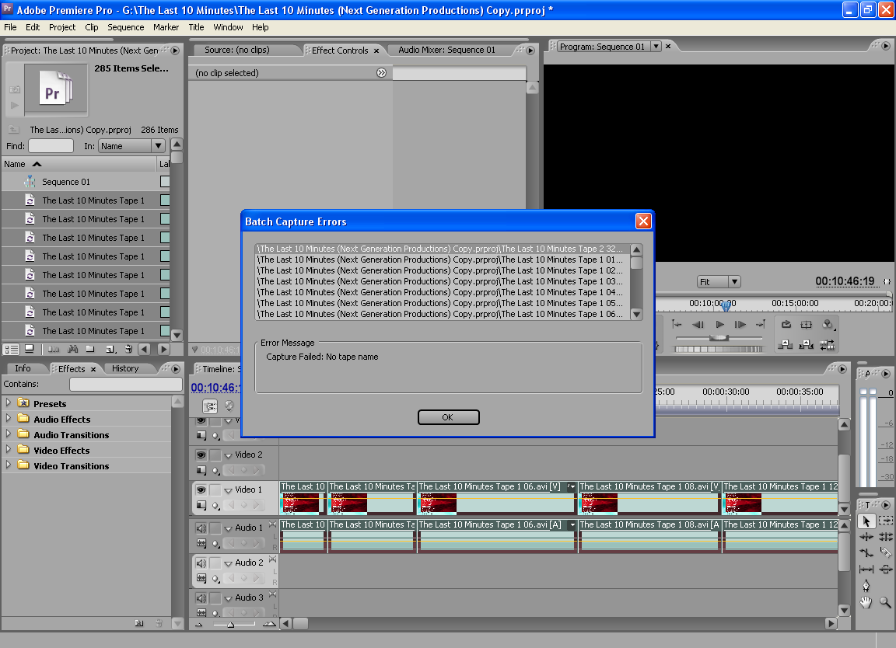Switch Project panel to List view

[12, 349]
